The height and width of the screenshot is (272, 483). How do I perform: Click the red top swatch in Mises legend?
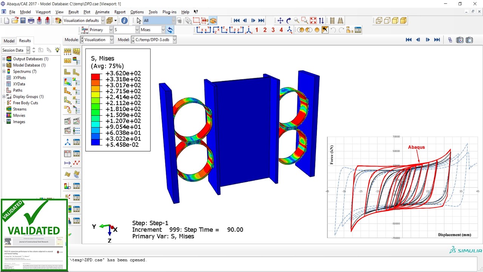click(x=96, y=76)
